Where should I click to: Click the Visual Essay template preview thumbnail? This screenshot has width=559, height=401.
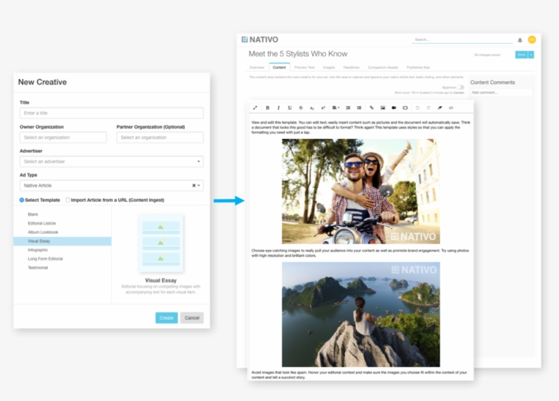click(161, 243)
